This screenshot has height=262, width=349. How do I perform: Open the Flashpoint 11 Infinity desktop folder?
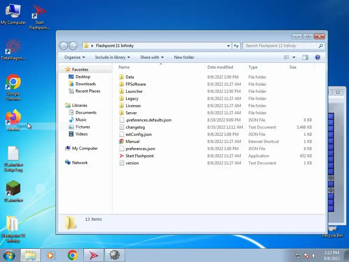(x=13, y=229)
